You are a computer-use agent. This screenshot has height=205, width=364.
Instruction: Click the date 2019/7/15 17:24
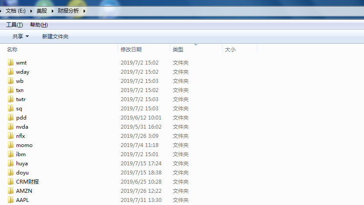141,164
